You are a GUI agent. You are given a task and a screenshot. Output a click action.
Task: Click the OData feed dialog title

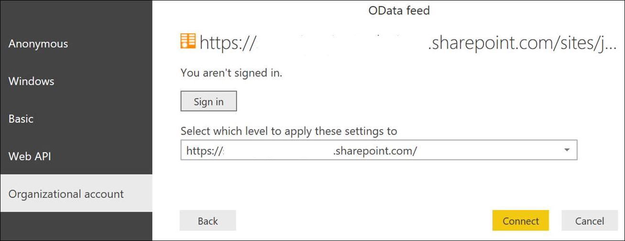[x=399, y=10]
